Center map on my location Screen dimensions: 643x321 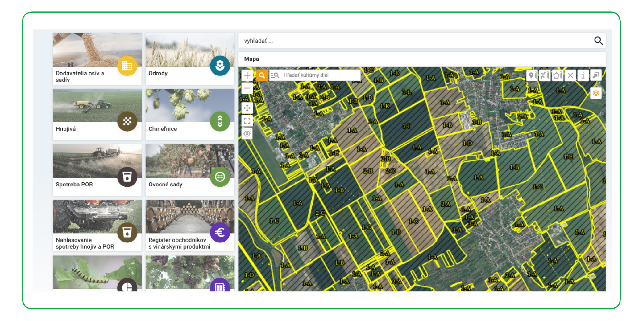247,134
